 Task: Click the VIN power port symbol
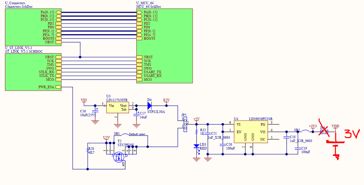[84, 101]
